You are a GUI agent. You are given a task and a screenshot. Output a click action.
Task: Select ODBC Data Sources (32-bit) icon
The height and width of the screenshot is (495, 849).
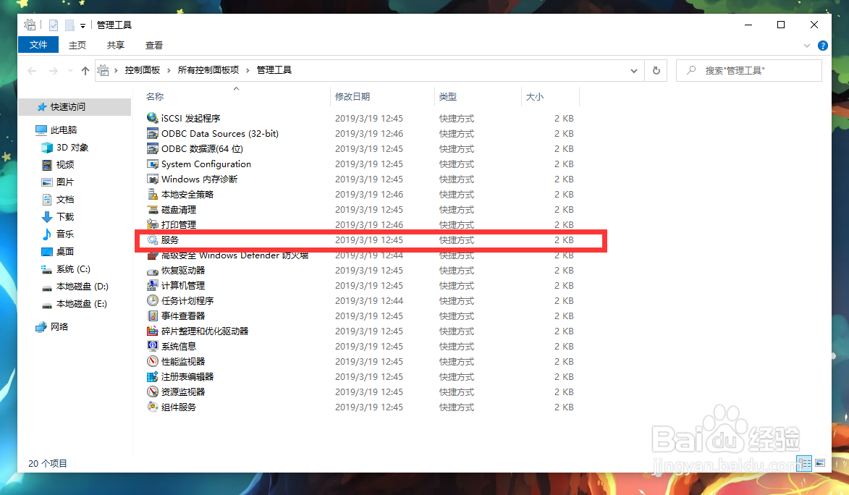(x=153, y=133)
